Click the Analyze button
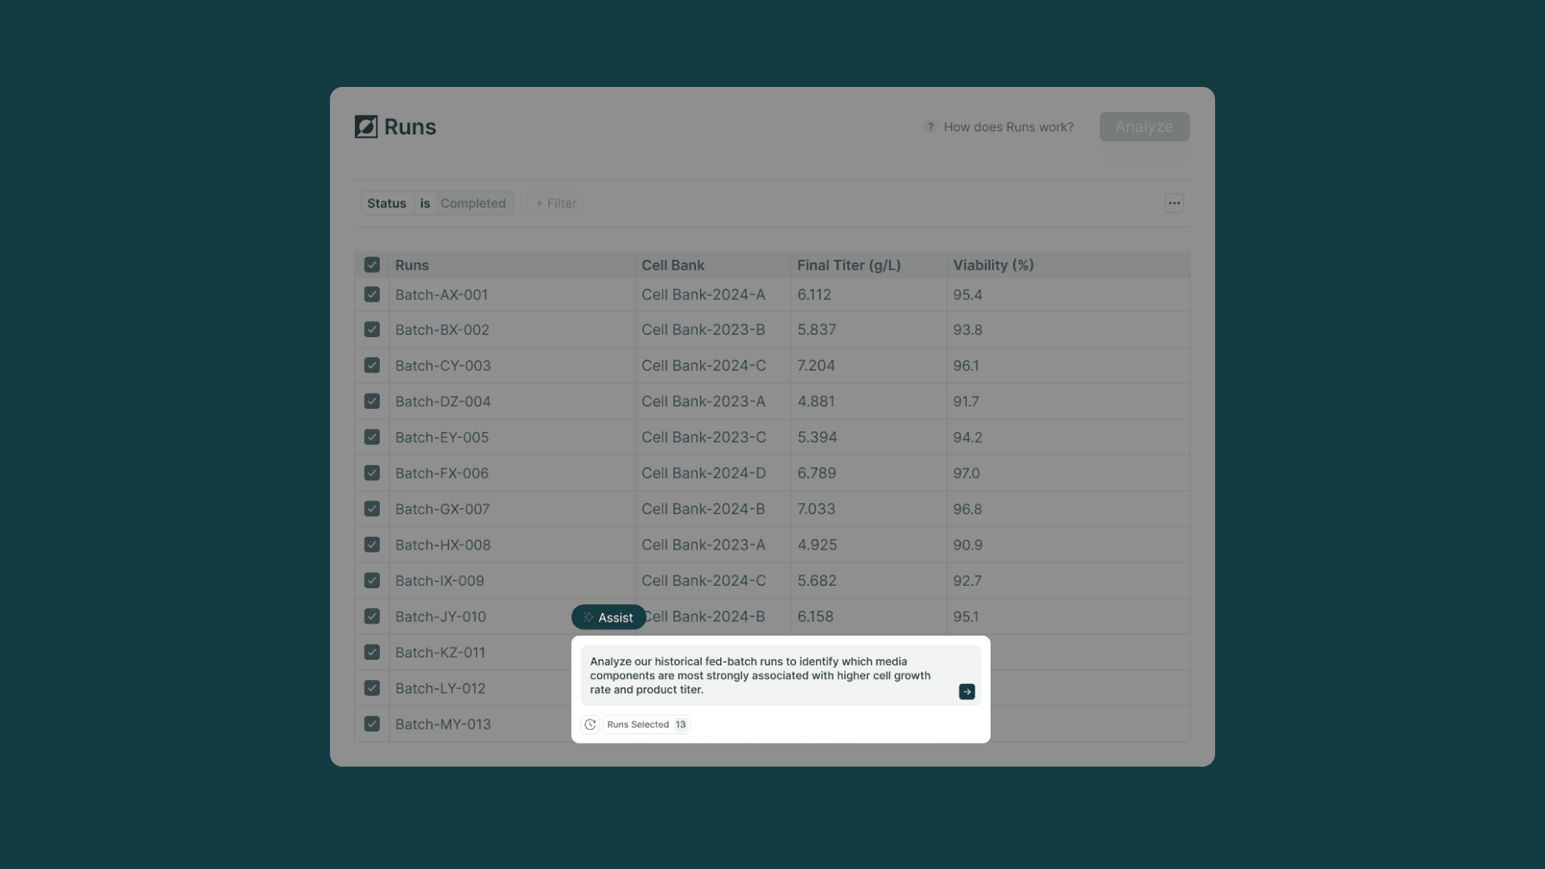Image resolution: width=1545 pixels, height=869 pixels. click(1144, 126)
